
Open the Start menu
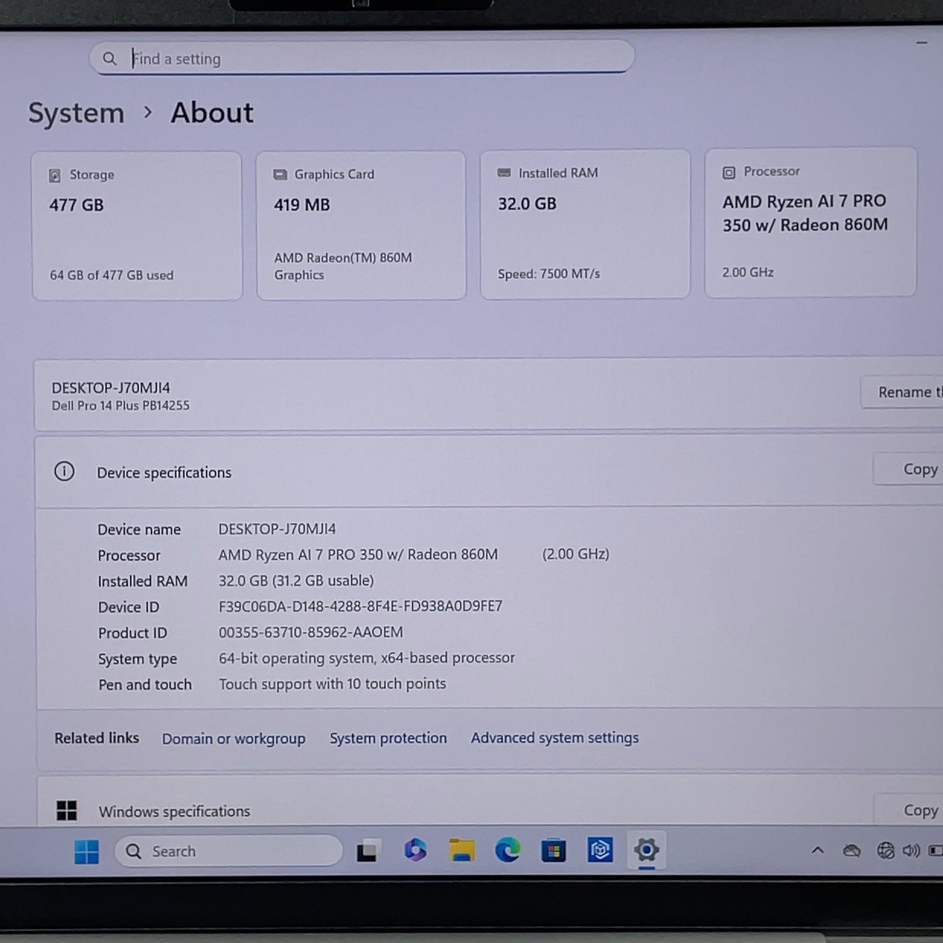(87, 851)
